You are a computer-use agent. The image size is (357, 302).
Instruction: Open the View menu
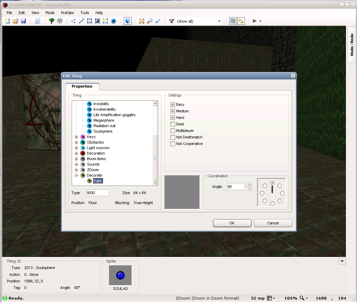[35, 13]
